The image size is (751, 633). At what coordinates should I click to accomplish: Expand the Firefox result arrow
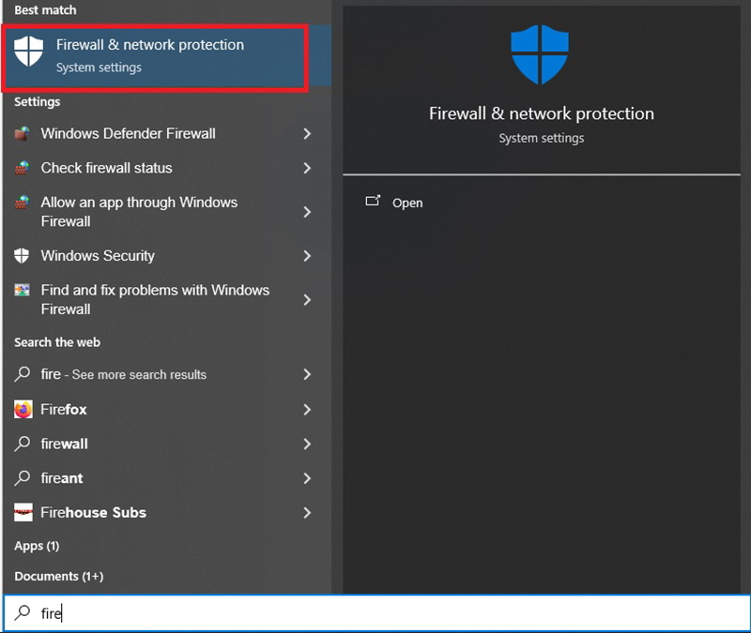click(x=307, y=410)
